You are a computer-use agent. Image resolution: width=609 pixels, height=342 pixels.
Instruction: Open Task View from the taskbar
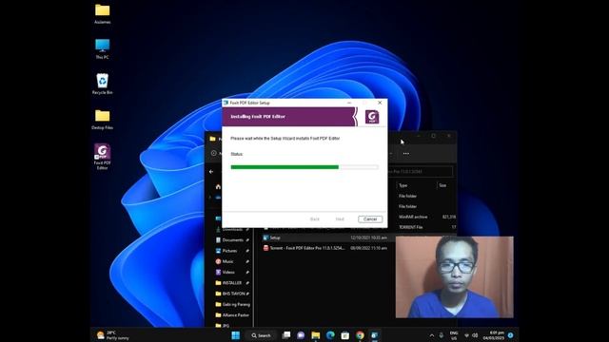point(286,335)
